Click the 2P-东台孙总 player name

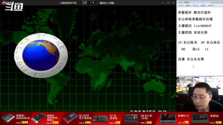[210, 42]
